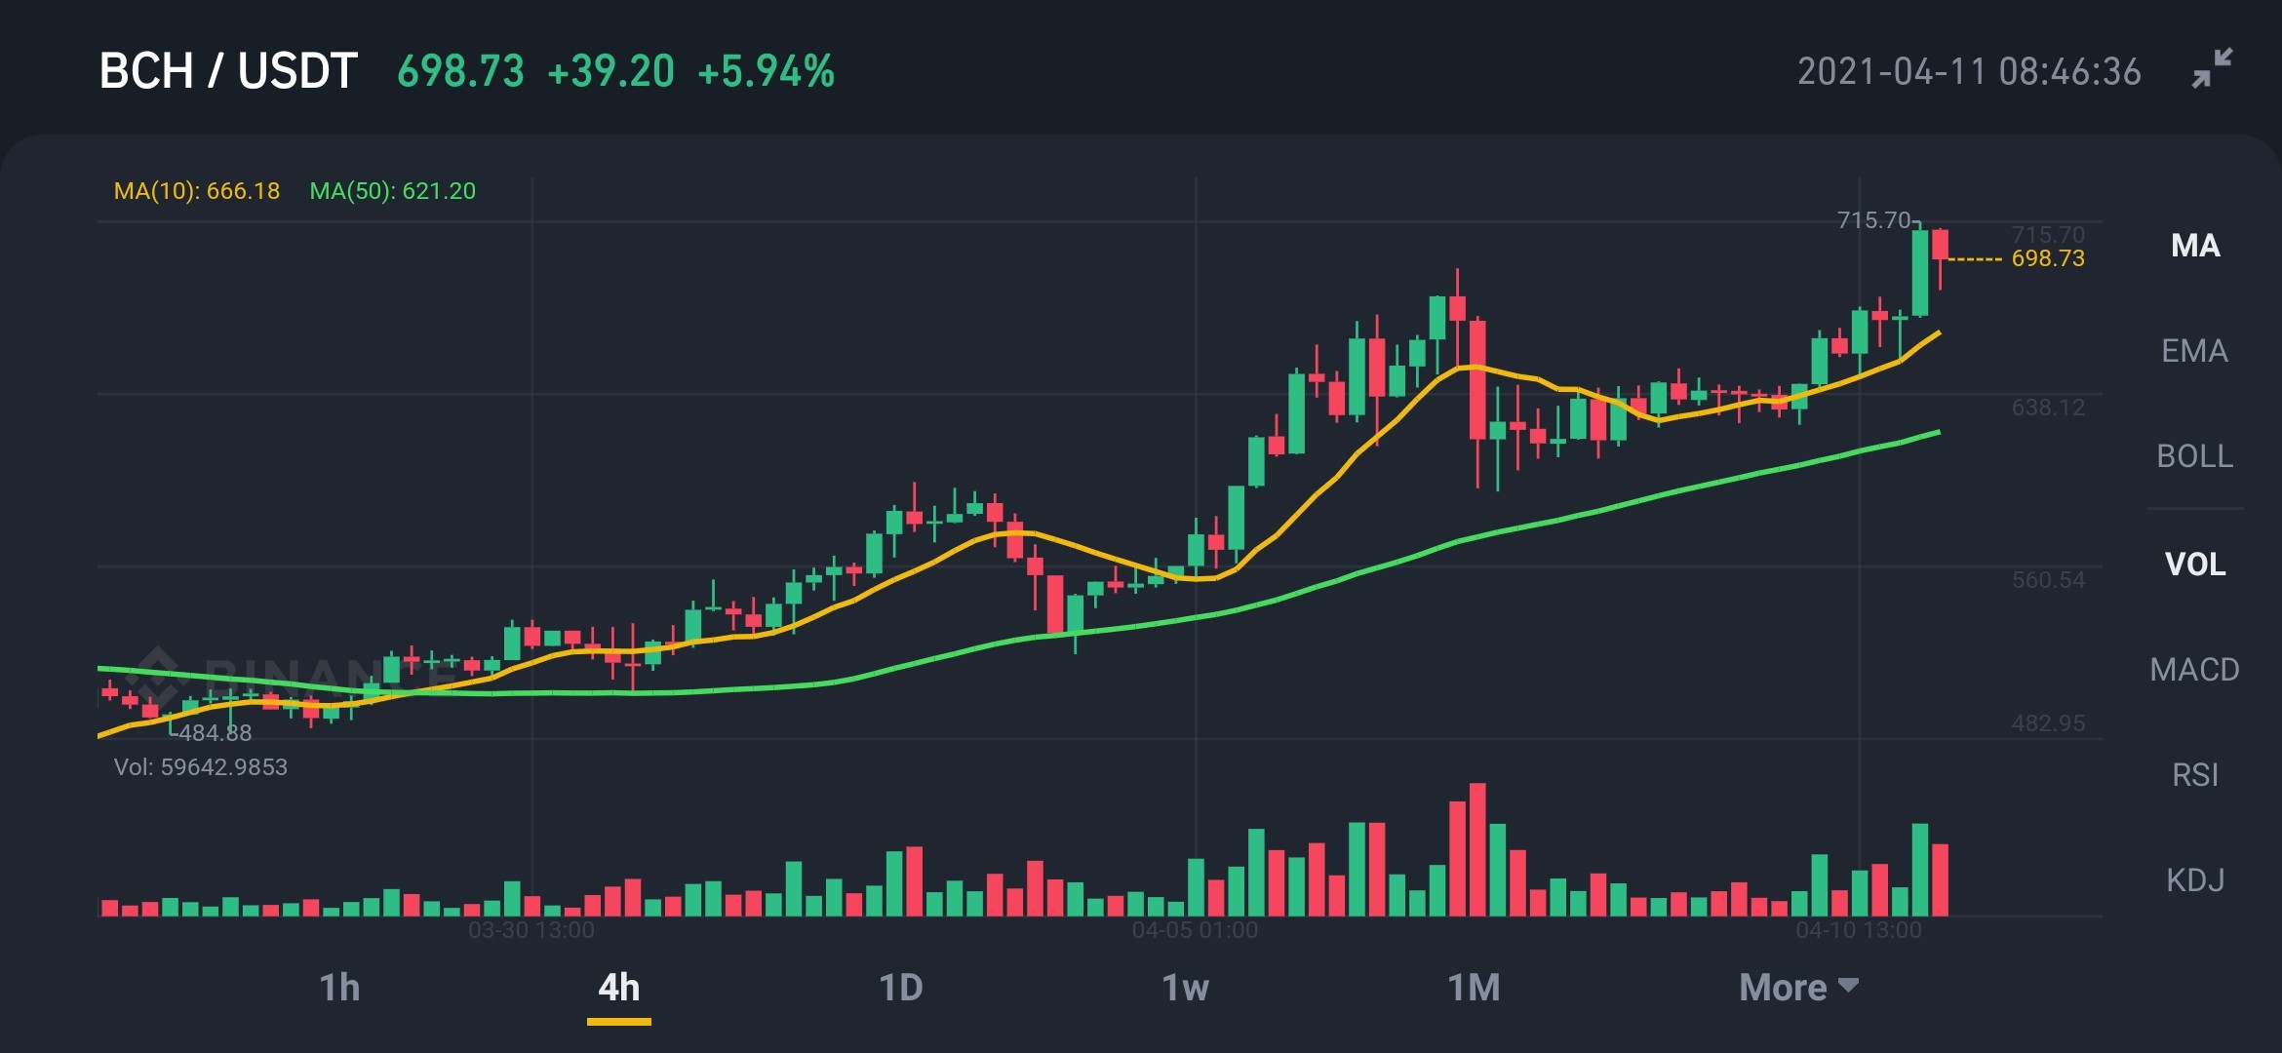2282x1053 pixels.
Task: Click the collapse fullscreen arrows icon
Action: (2212, 68)
